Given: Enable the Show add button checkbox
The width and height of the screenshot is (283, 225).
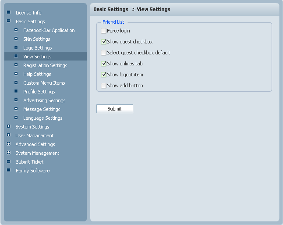Looking at the screenshot, I should pyautogui.click(x=104, y=86).
